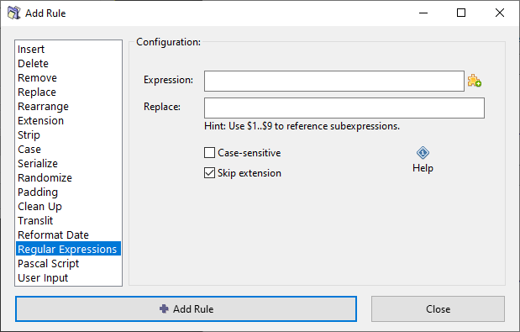Focus the Replace input field
520x332 pixels.
(344, 108)
